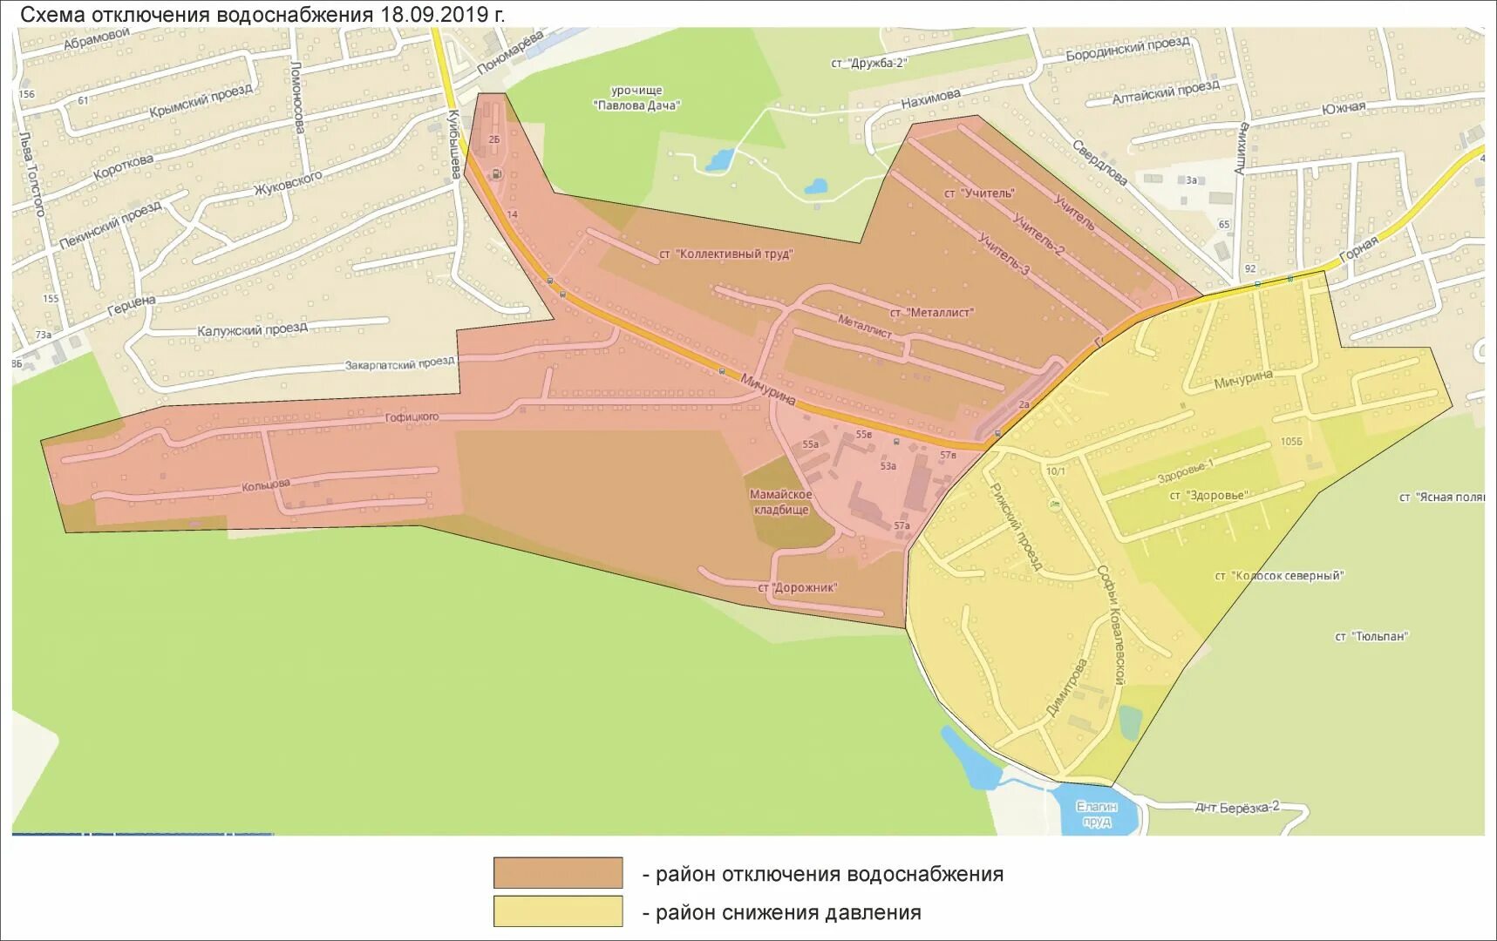Click legend text 'район отключения водоснабжения'
The width and height of the screenshot is (1497, 941).
[x=829, y=874]
